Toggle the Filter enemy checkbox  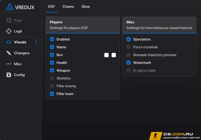click(52, 86)
